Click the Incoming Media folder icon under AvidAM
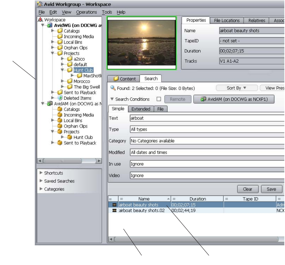Viewport: 285px width, 265px height. 60,115
